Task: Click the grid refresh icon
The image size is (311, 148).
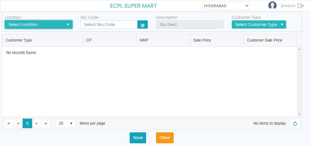Action: [x=295, y=124]
